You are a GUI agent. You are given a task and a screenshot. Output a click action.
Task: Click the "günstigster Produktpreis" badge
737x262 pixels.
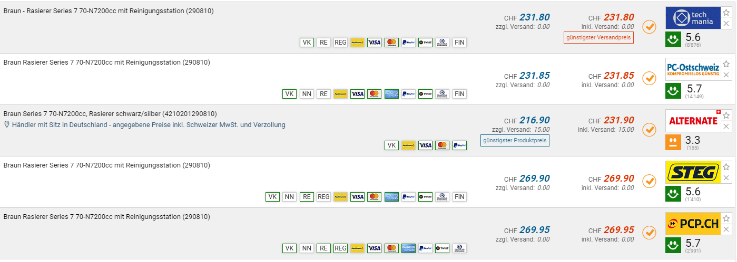pyautogui.click(x=515, y=141)
